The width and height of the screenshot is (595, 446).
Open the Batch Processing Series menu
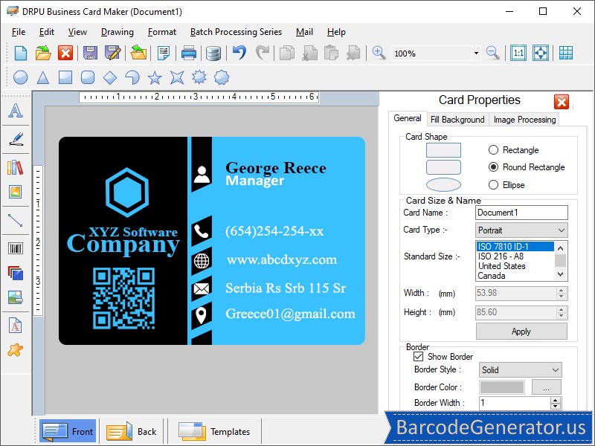click(x=236, y=32)
